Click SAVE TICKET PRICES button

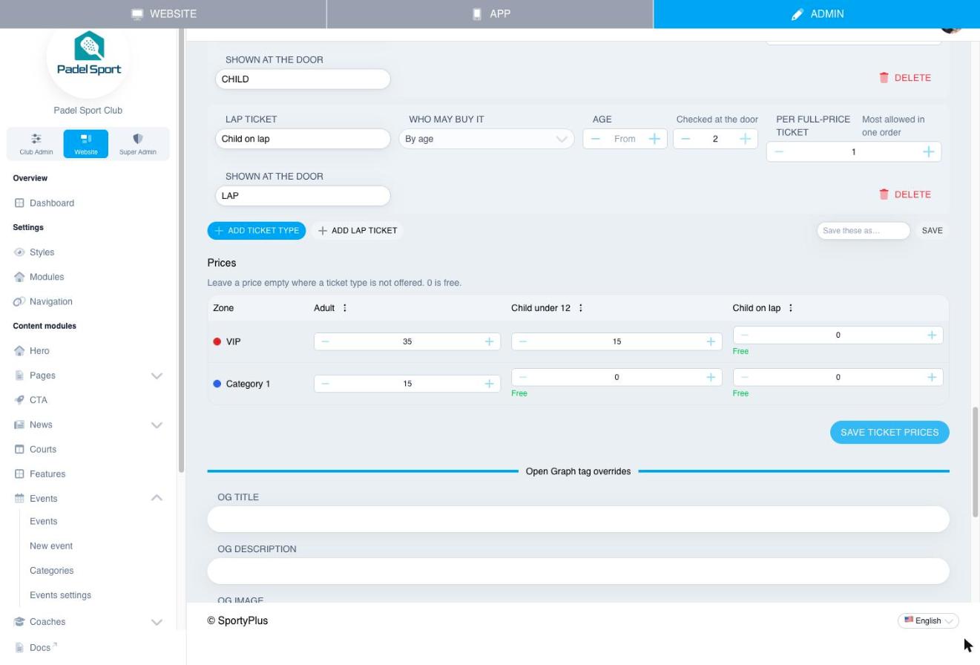(x=889, y=432)
